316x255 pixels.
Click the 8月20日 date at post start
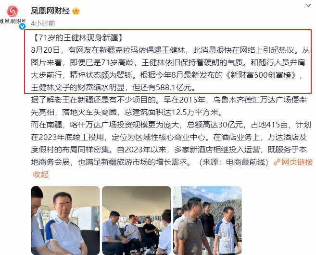point(46,50)
